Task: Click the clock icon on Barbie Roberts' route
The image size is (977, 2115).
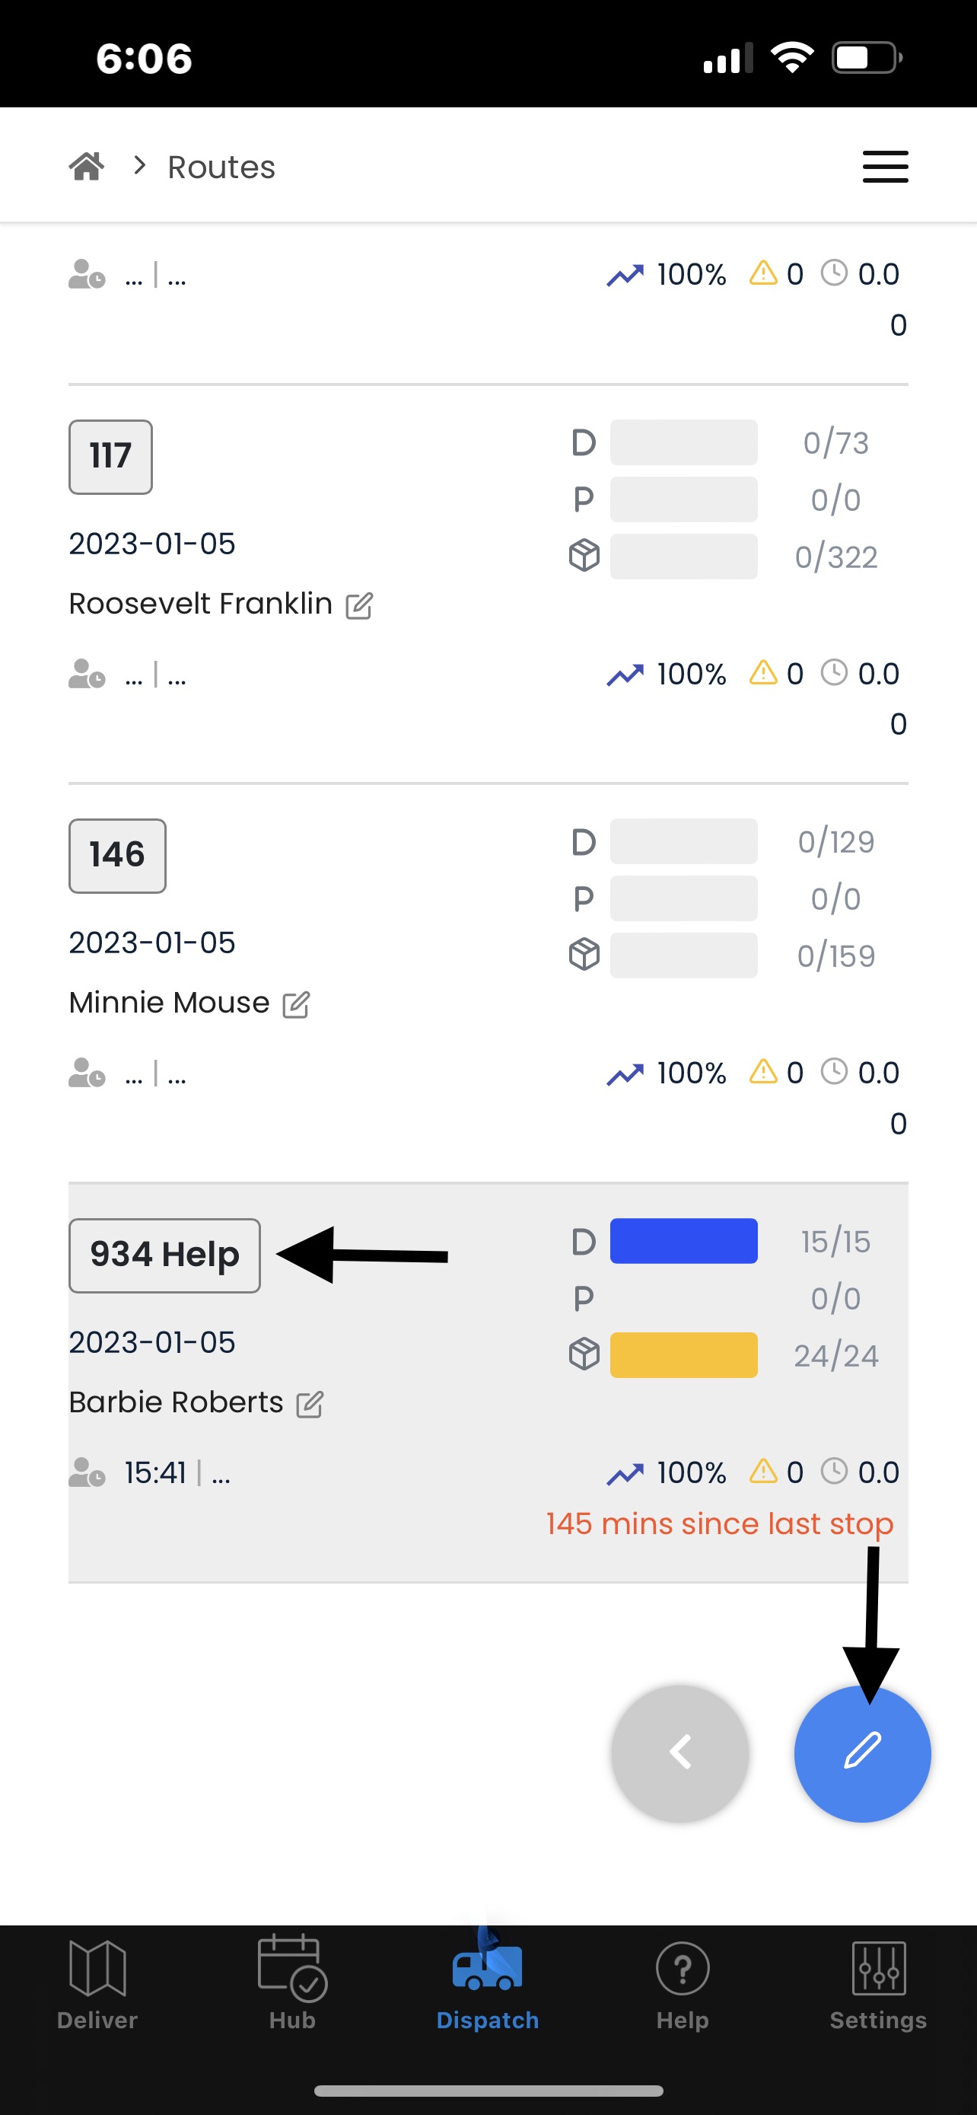Action: [834, 1472]
